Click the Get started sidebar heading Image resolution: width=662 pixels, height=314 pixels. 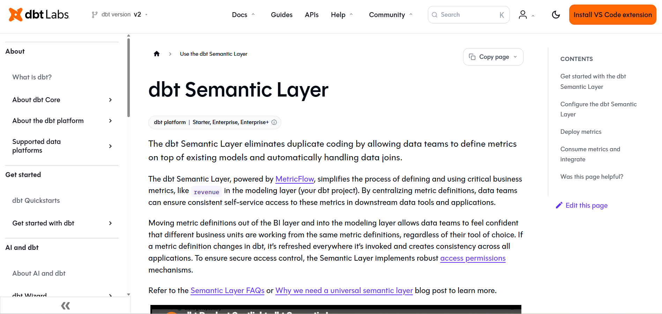tap(23, 175)
